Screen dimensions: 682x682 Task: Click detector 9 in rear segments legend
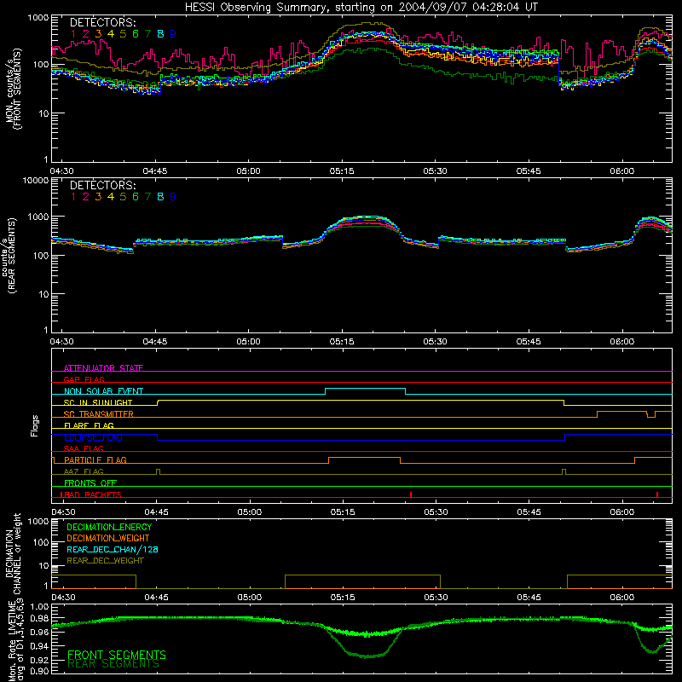pyautogui.click(x=173, y=197)
